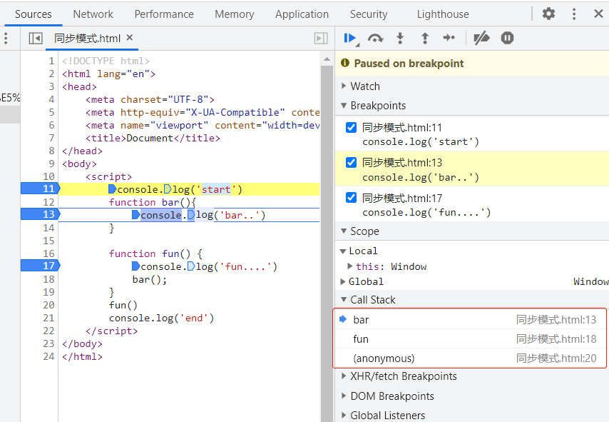Toggle pause on exceptions

pos(507,38)
